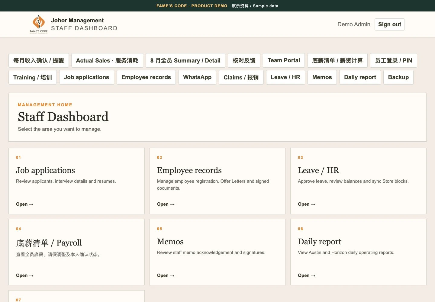The width and height of the screenshot is (435, 302).
Task: Open the Backup section
Action: tap(398, 77)
